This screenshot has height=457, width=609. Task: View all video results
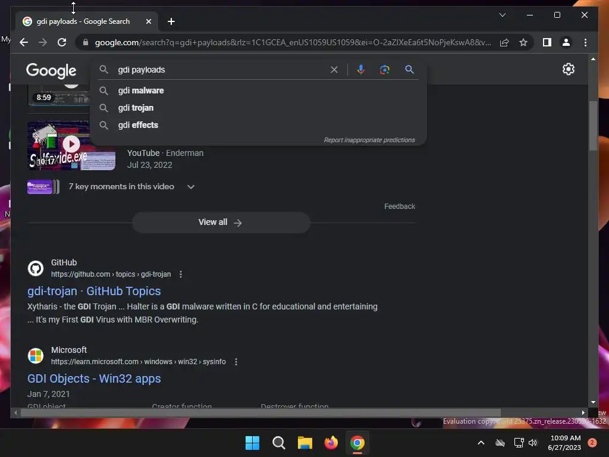221,223
